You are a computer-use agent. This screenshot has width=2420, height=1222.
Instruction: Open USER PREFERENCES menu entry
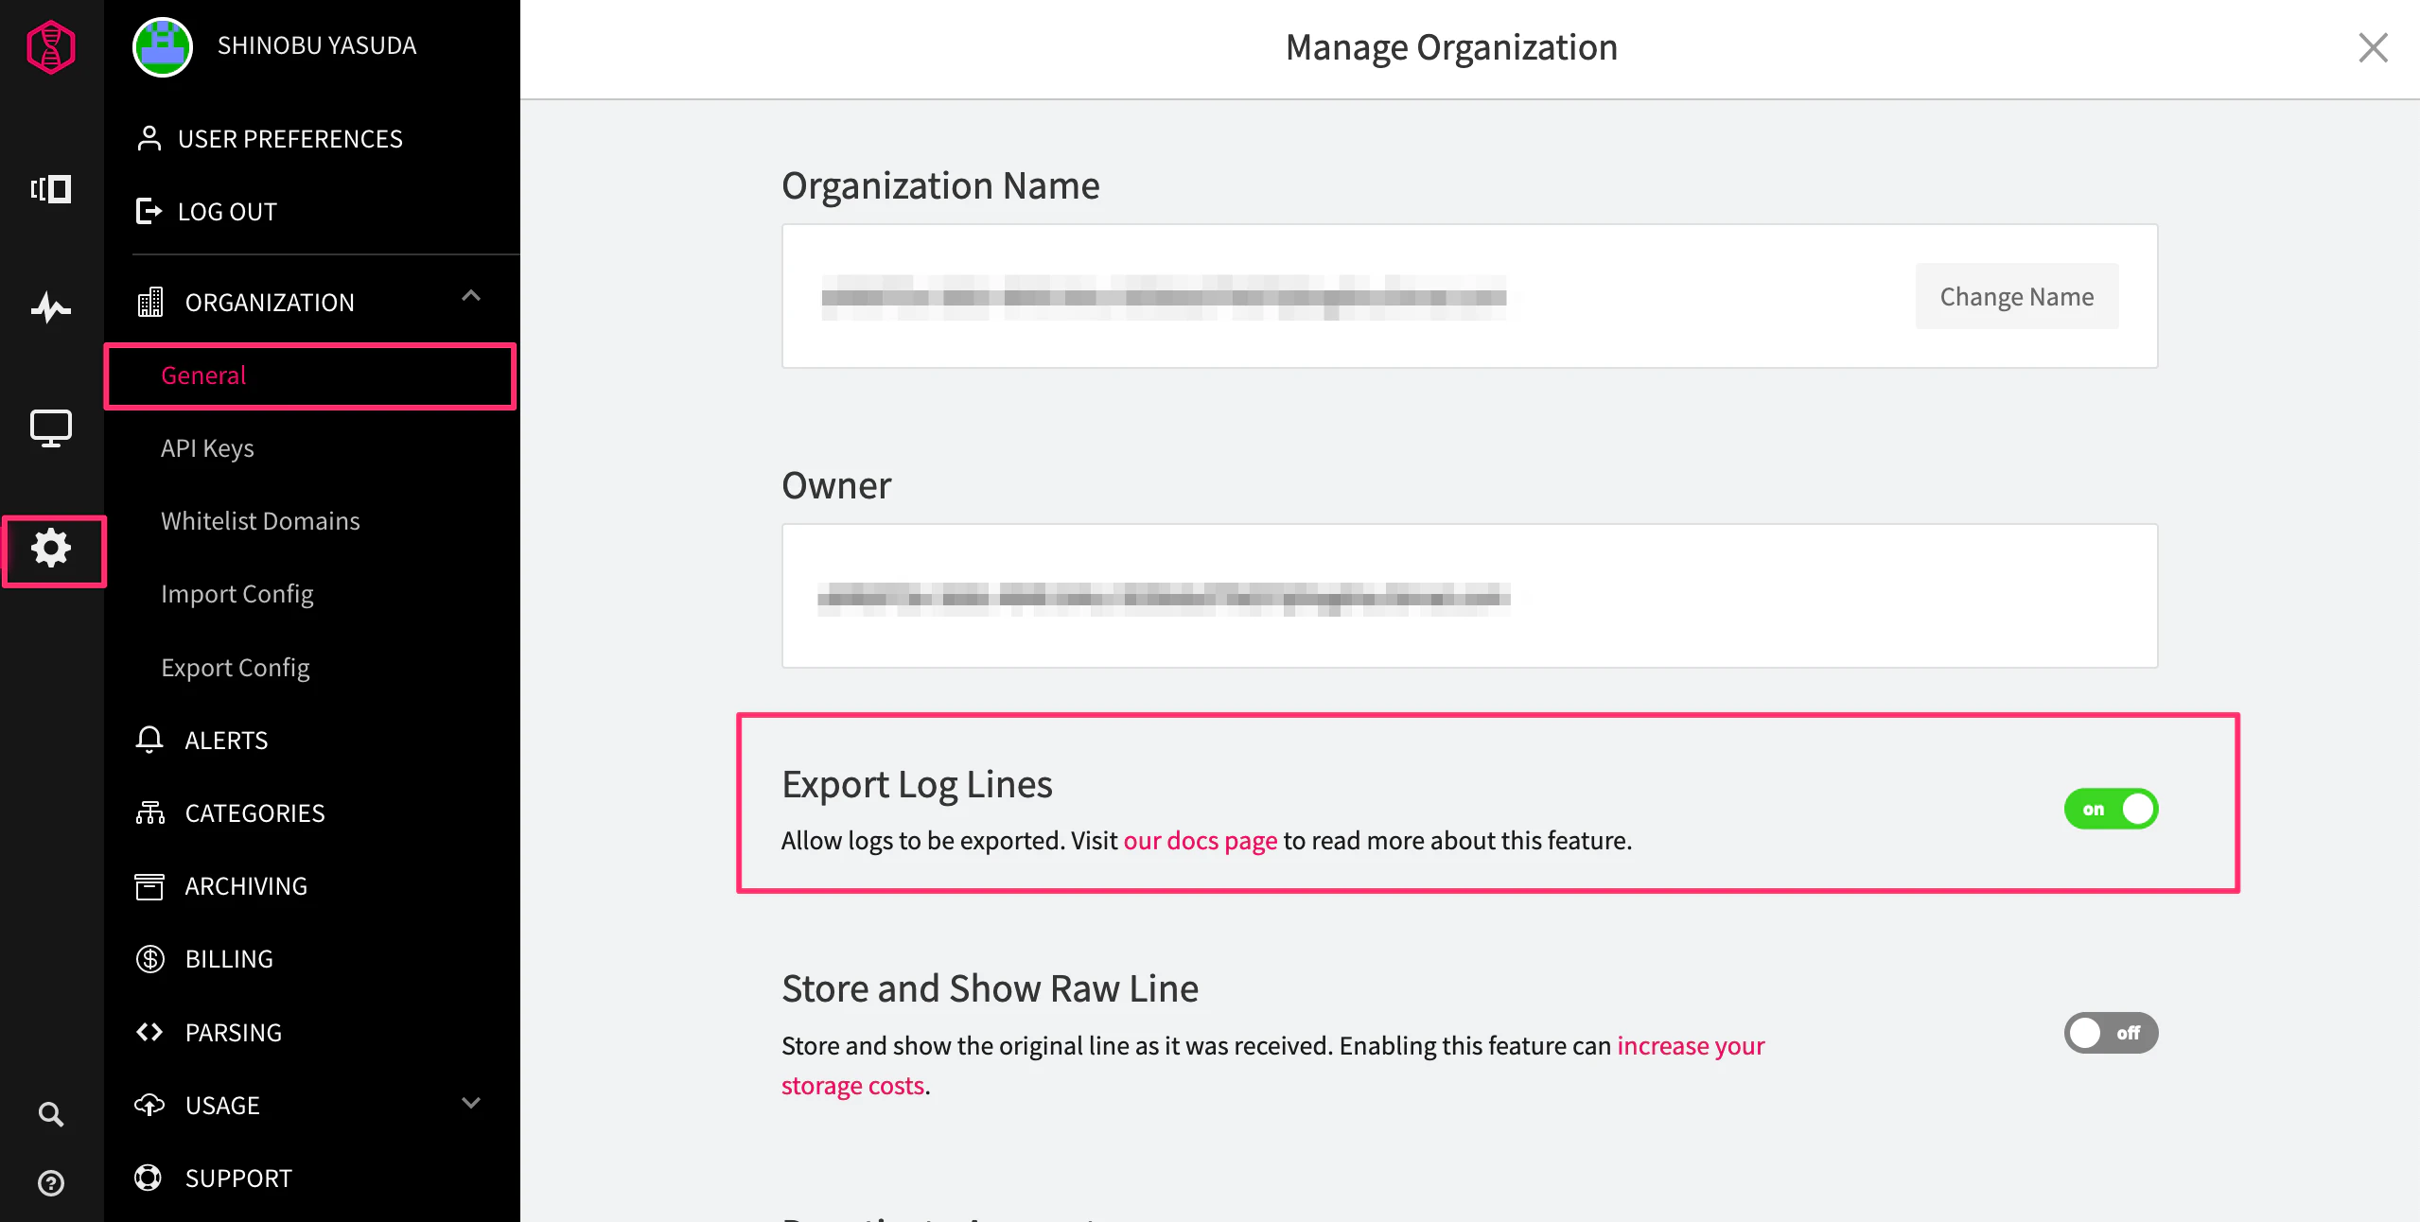(x=289, y=139)
